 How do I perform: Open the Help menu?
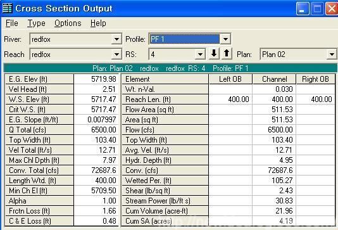pyautogui.click(x=98, y=23)
